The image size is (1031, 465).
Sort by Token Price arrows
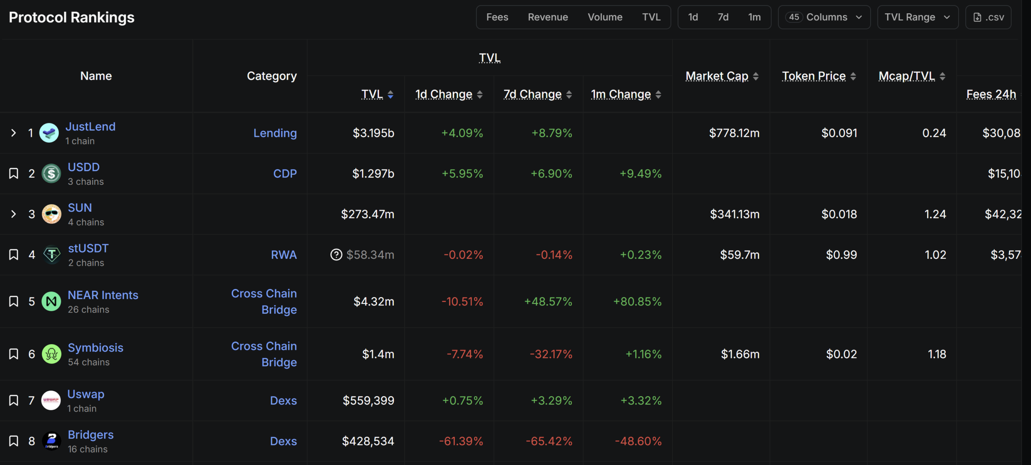point(853,76)
